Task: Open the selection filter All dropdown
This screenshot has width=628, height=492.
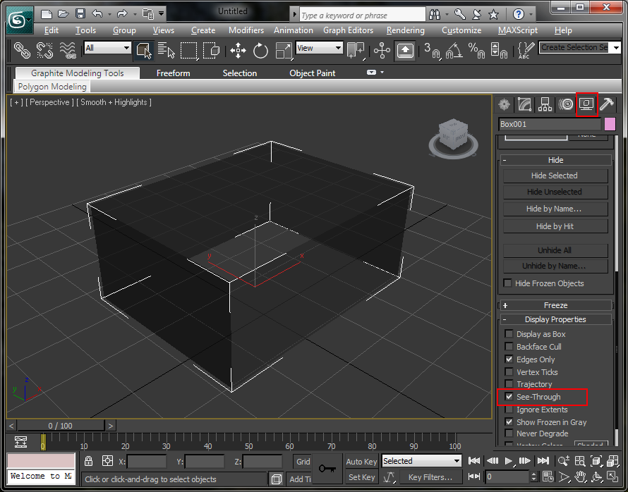Action: (107, 48)
